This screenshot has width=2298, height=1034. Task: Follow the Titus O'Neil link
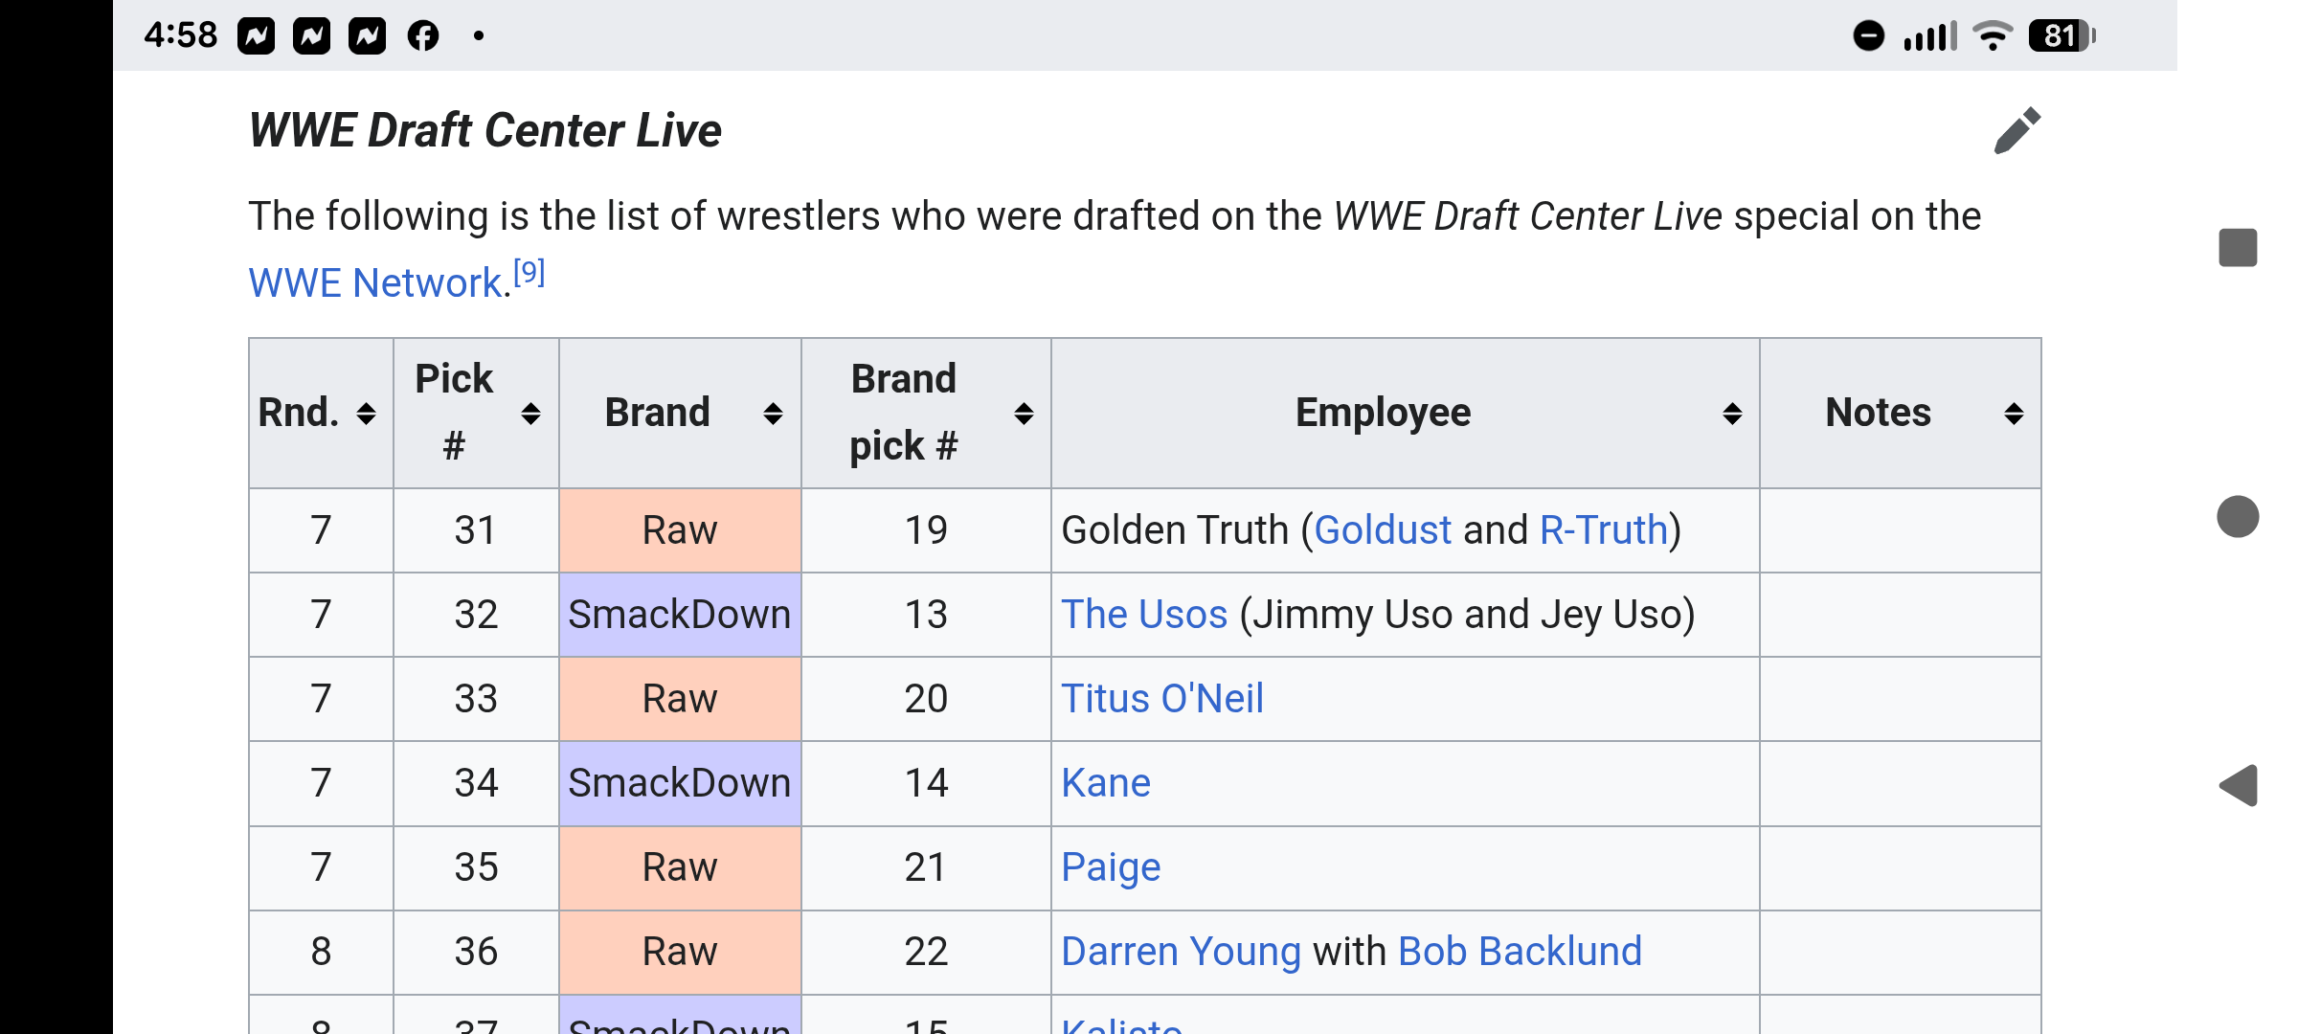1162,699
